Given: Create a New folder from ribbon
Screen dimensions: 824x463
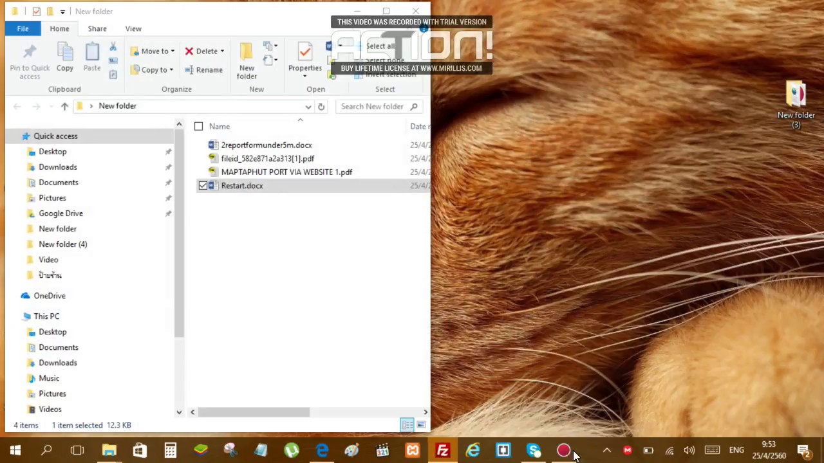Looking at the screenshot, I should point(247,61).
